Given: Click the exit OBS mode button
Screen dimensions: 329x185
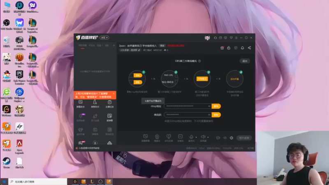Looking at the screenshot, I should pos(245,61).
